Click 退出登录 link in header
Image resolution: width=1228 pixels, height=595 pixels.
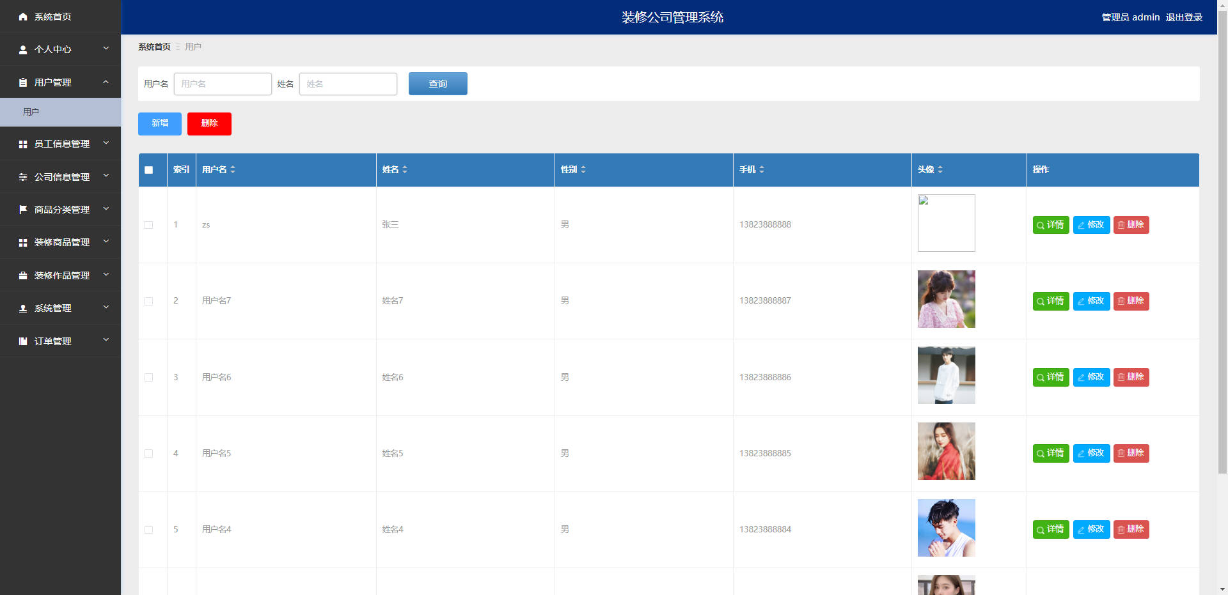[1184, 17]
